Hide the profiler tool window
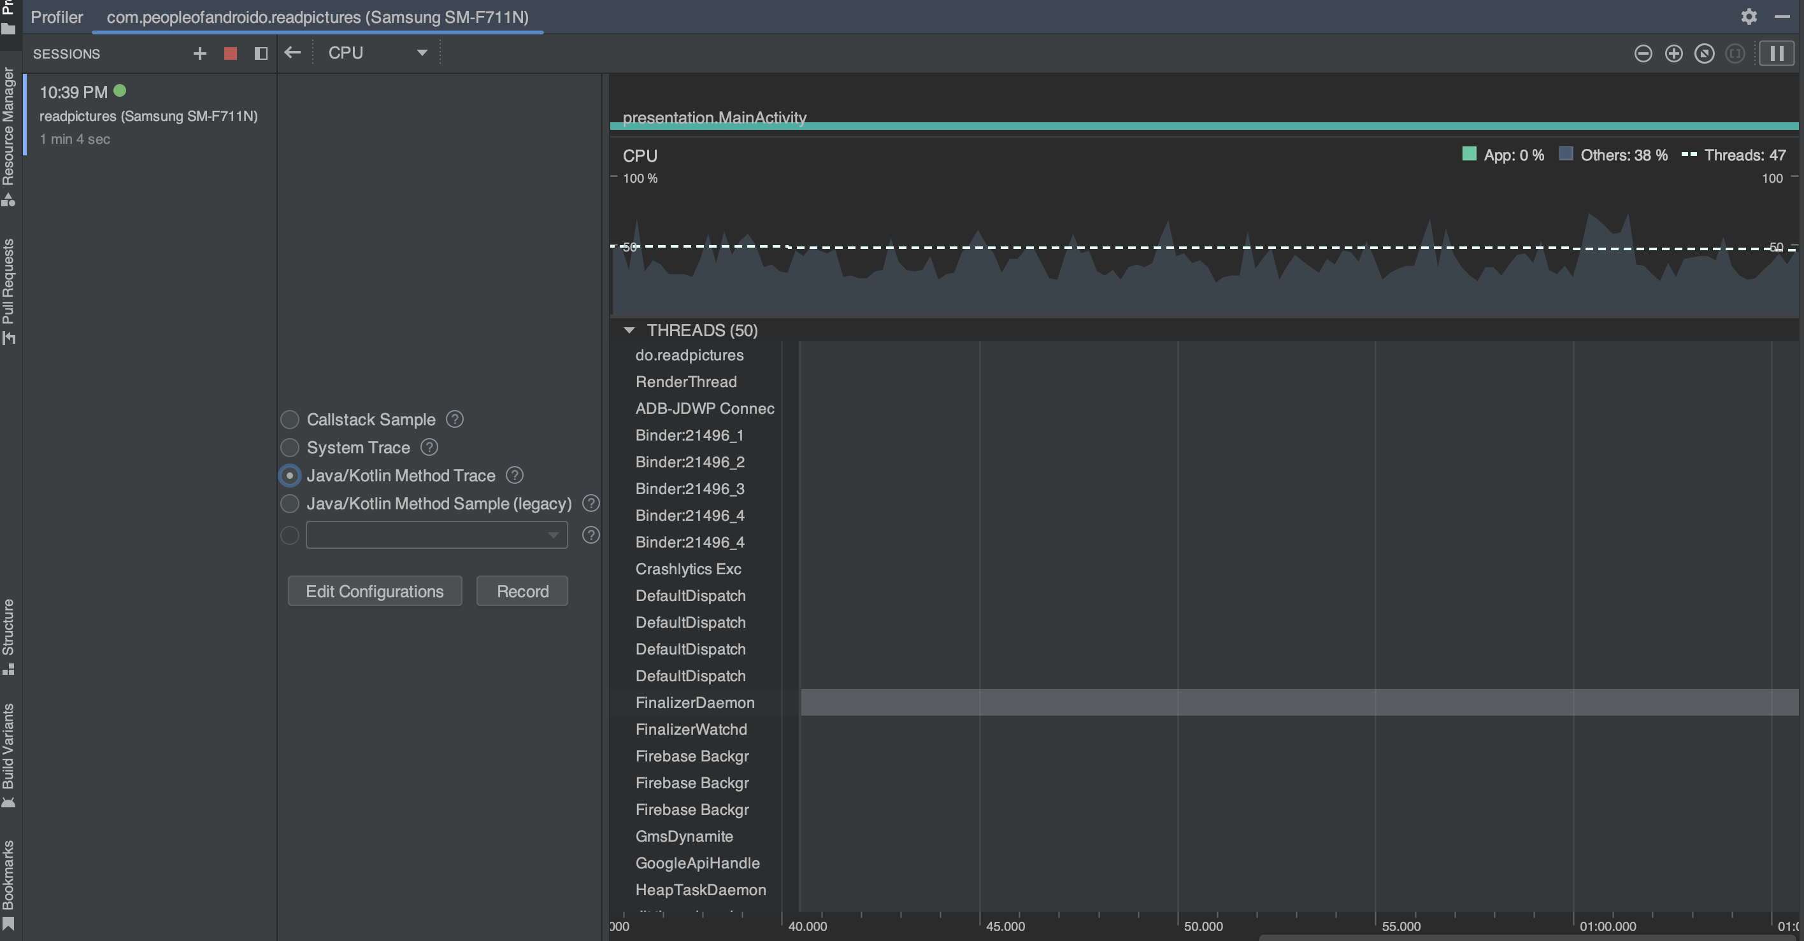Screen dimensions: 1804x941 (1782, 16)
